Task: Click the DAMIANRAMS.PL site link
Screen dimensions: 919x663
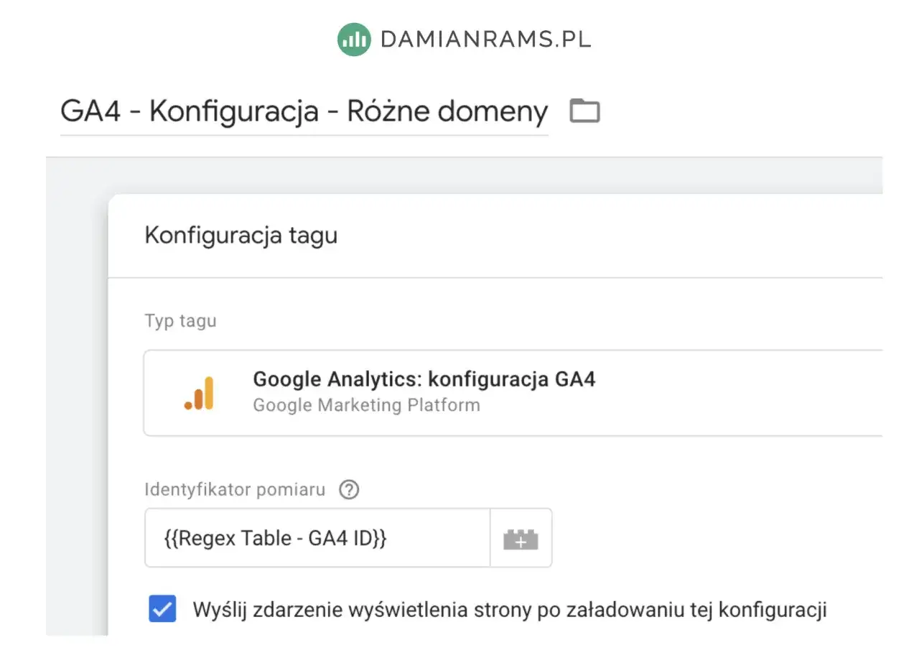Action: click(487, 39)
